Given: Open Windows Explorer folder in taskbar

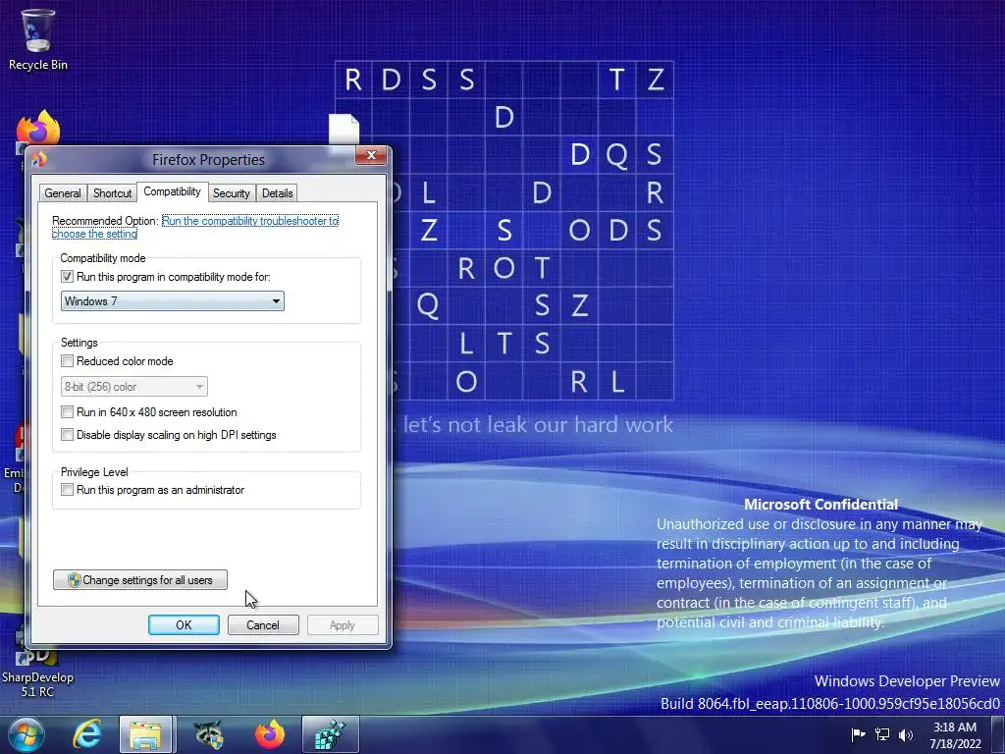Looking at the screenshot, I should pyautogui.click(x=145, y=734).
